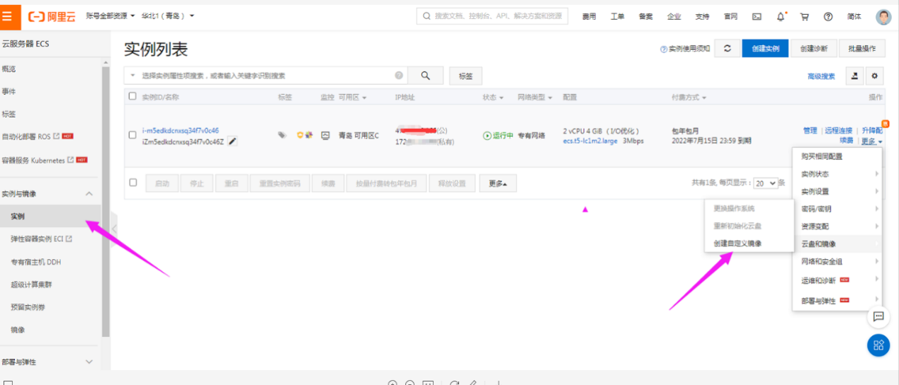Screen dimensions: 899x385
Task: Open the Cloud Shell terminal icon
Action: click(x=757, y=16)
